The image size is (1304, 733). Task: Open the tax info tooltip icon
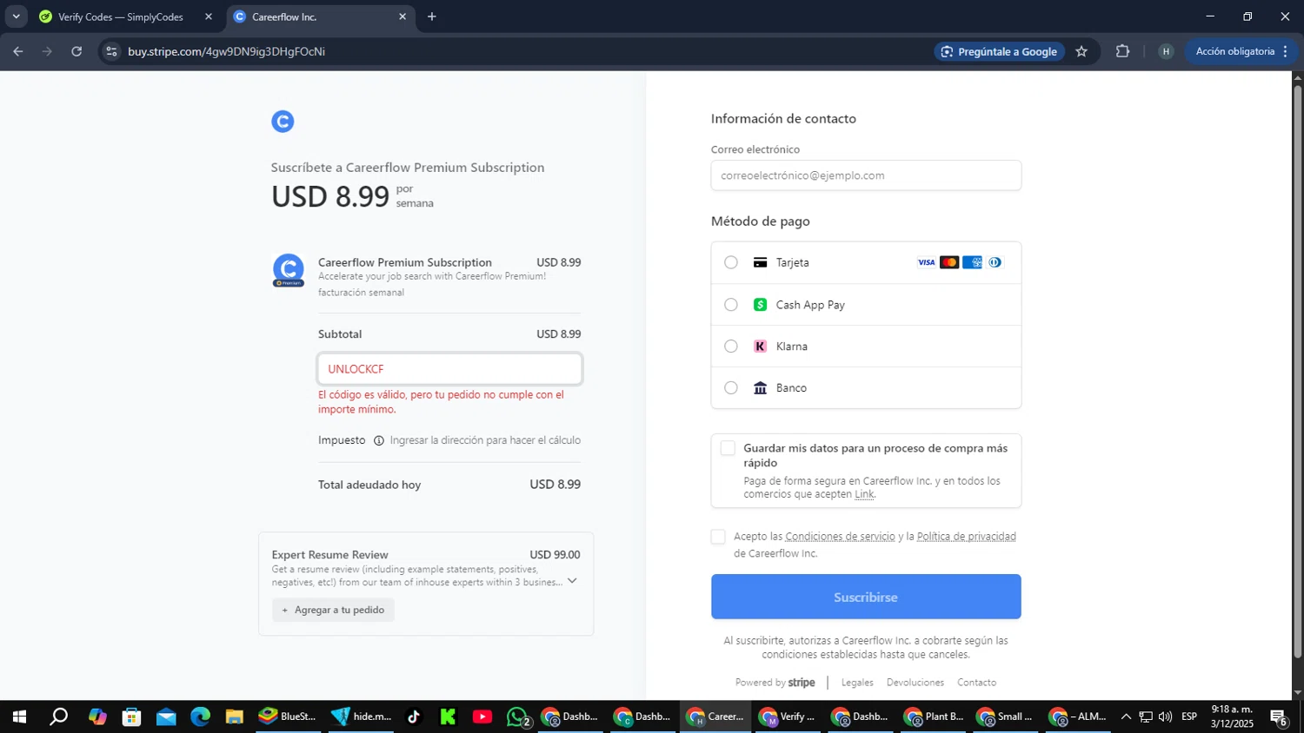point(378,441)
